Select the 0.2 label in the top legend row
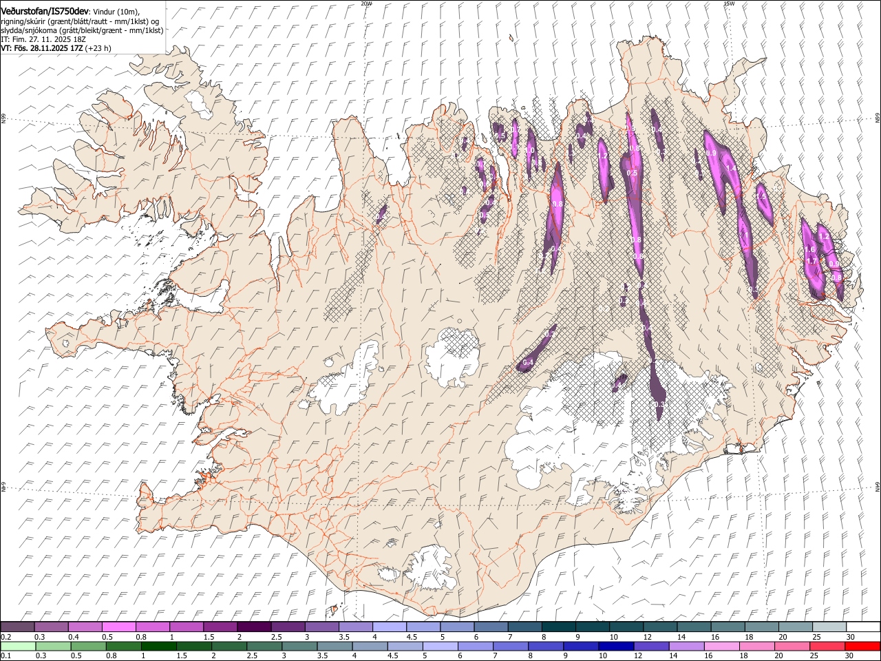 (5, 637)
